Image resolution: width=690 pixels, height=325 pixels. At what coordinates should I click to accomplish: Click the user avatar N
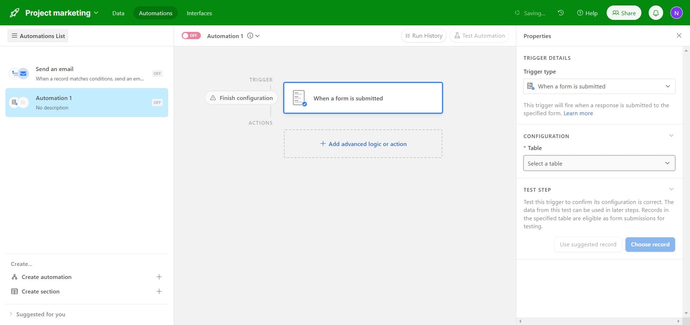tap(676, 13)
